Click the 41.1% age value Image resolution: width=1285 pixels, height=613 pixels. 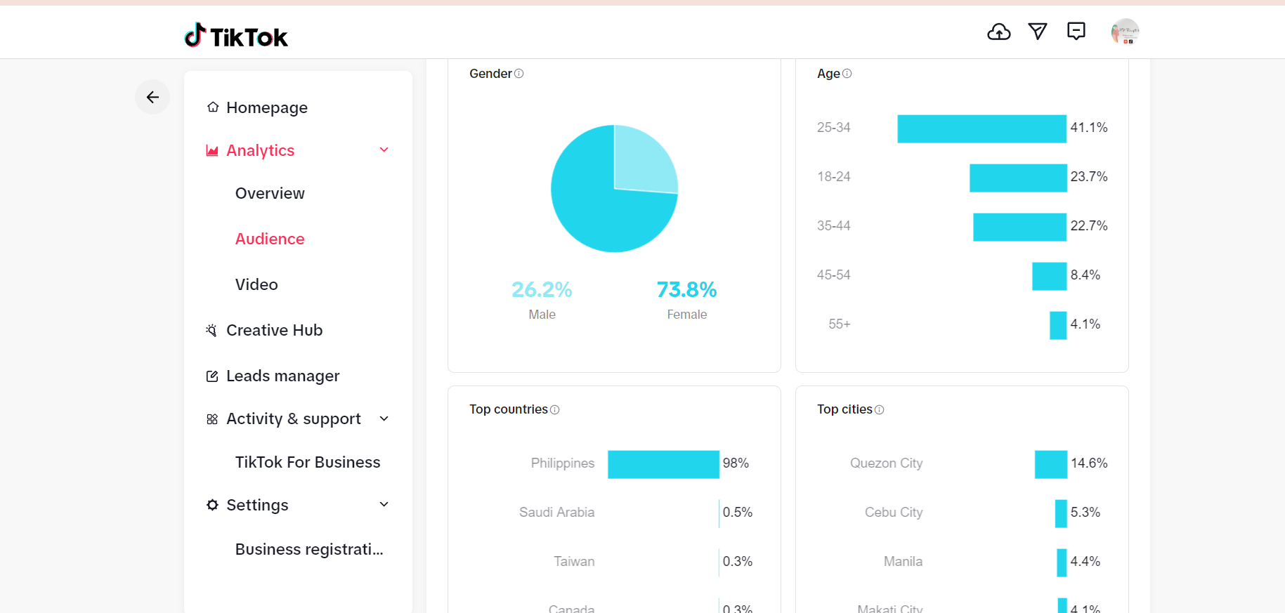(1089, 127)
